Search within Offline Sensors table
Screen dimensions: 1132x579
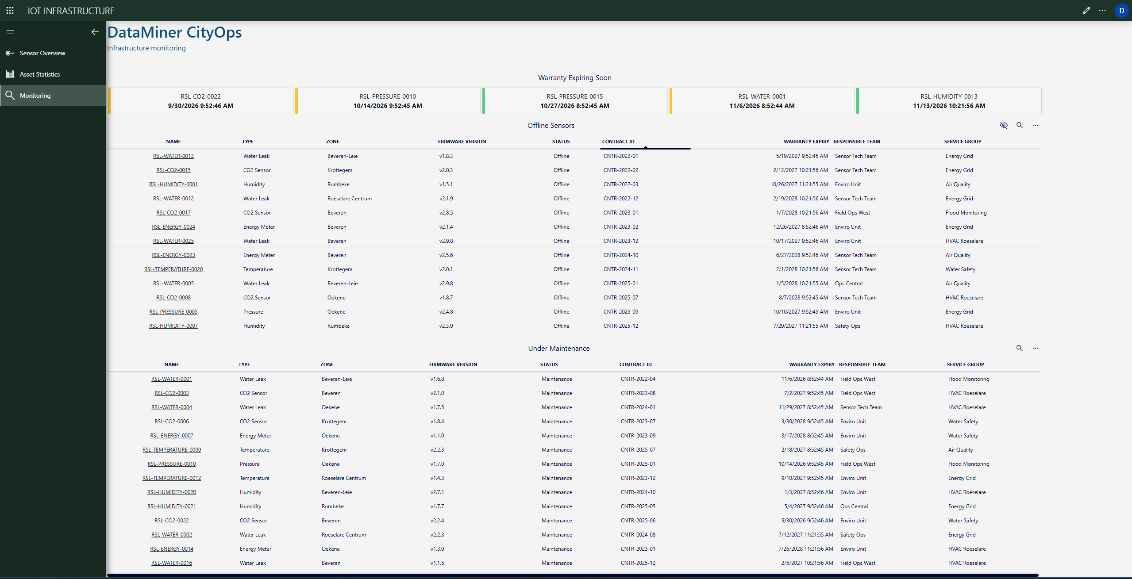[x=1020, y=125]
